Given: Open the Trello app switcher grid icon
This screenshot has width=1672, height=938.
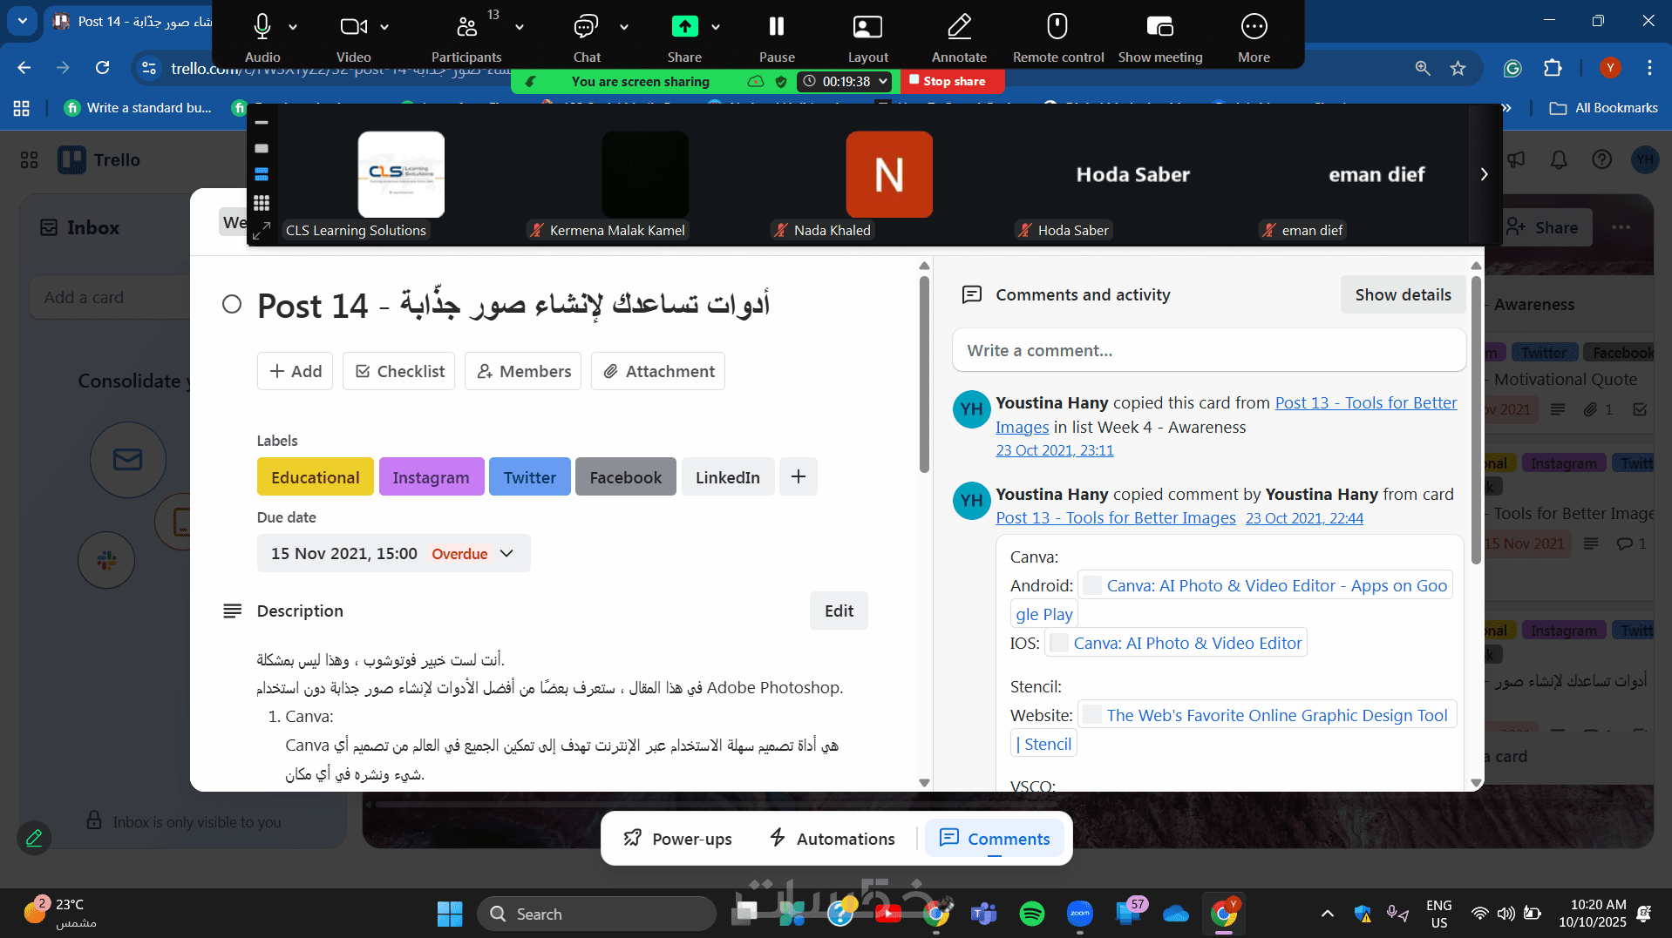Looking at the screenshot, I should (x=30, y=159).
